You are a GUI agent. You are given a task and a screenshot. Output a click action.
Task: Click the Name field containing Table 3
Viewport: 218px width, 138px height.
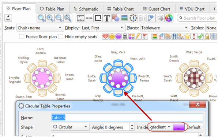tap(127, 118)
